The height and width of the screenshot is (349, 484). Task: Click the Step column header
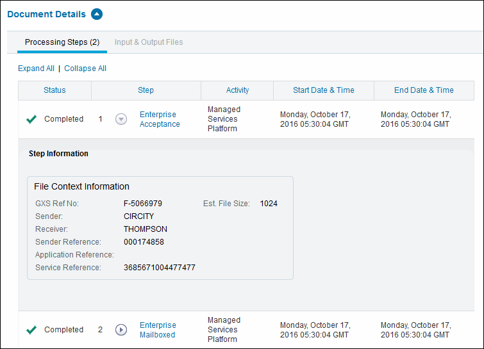coord(146,90)
